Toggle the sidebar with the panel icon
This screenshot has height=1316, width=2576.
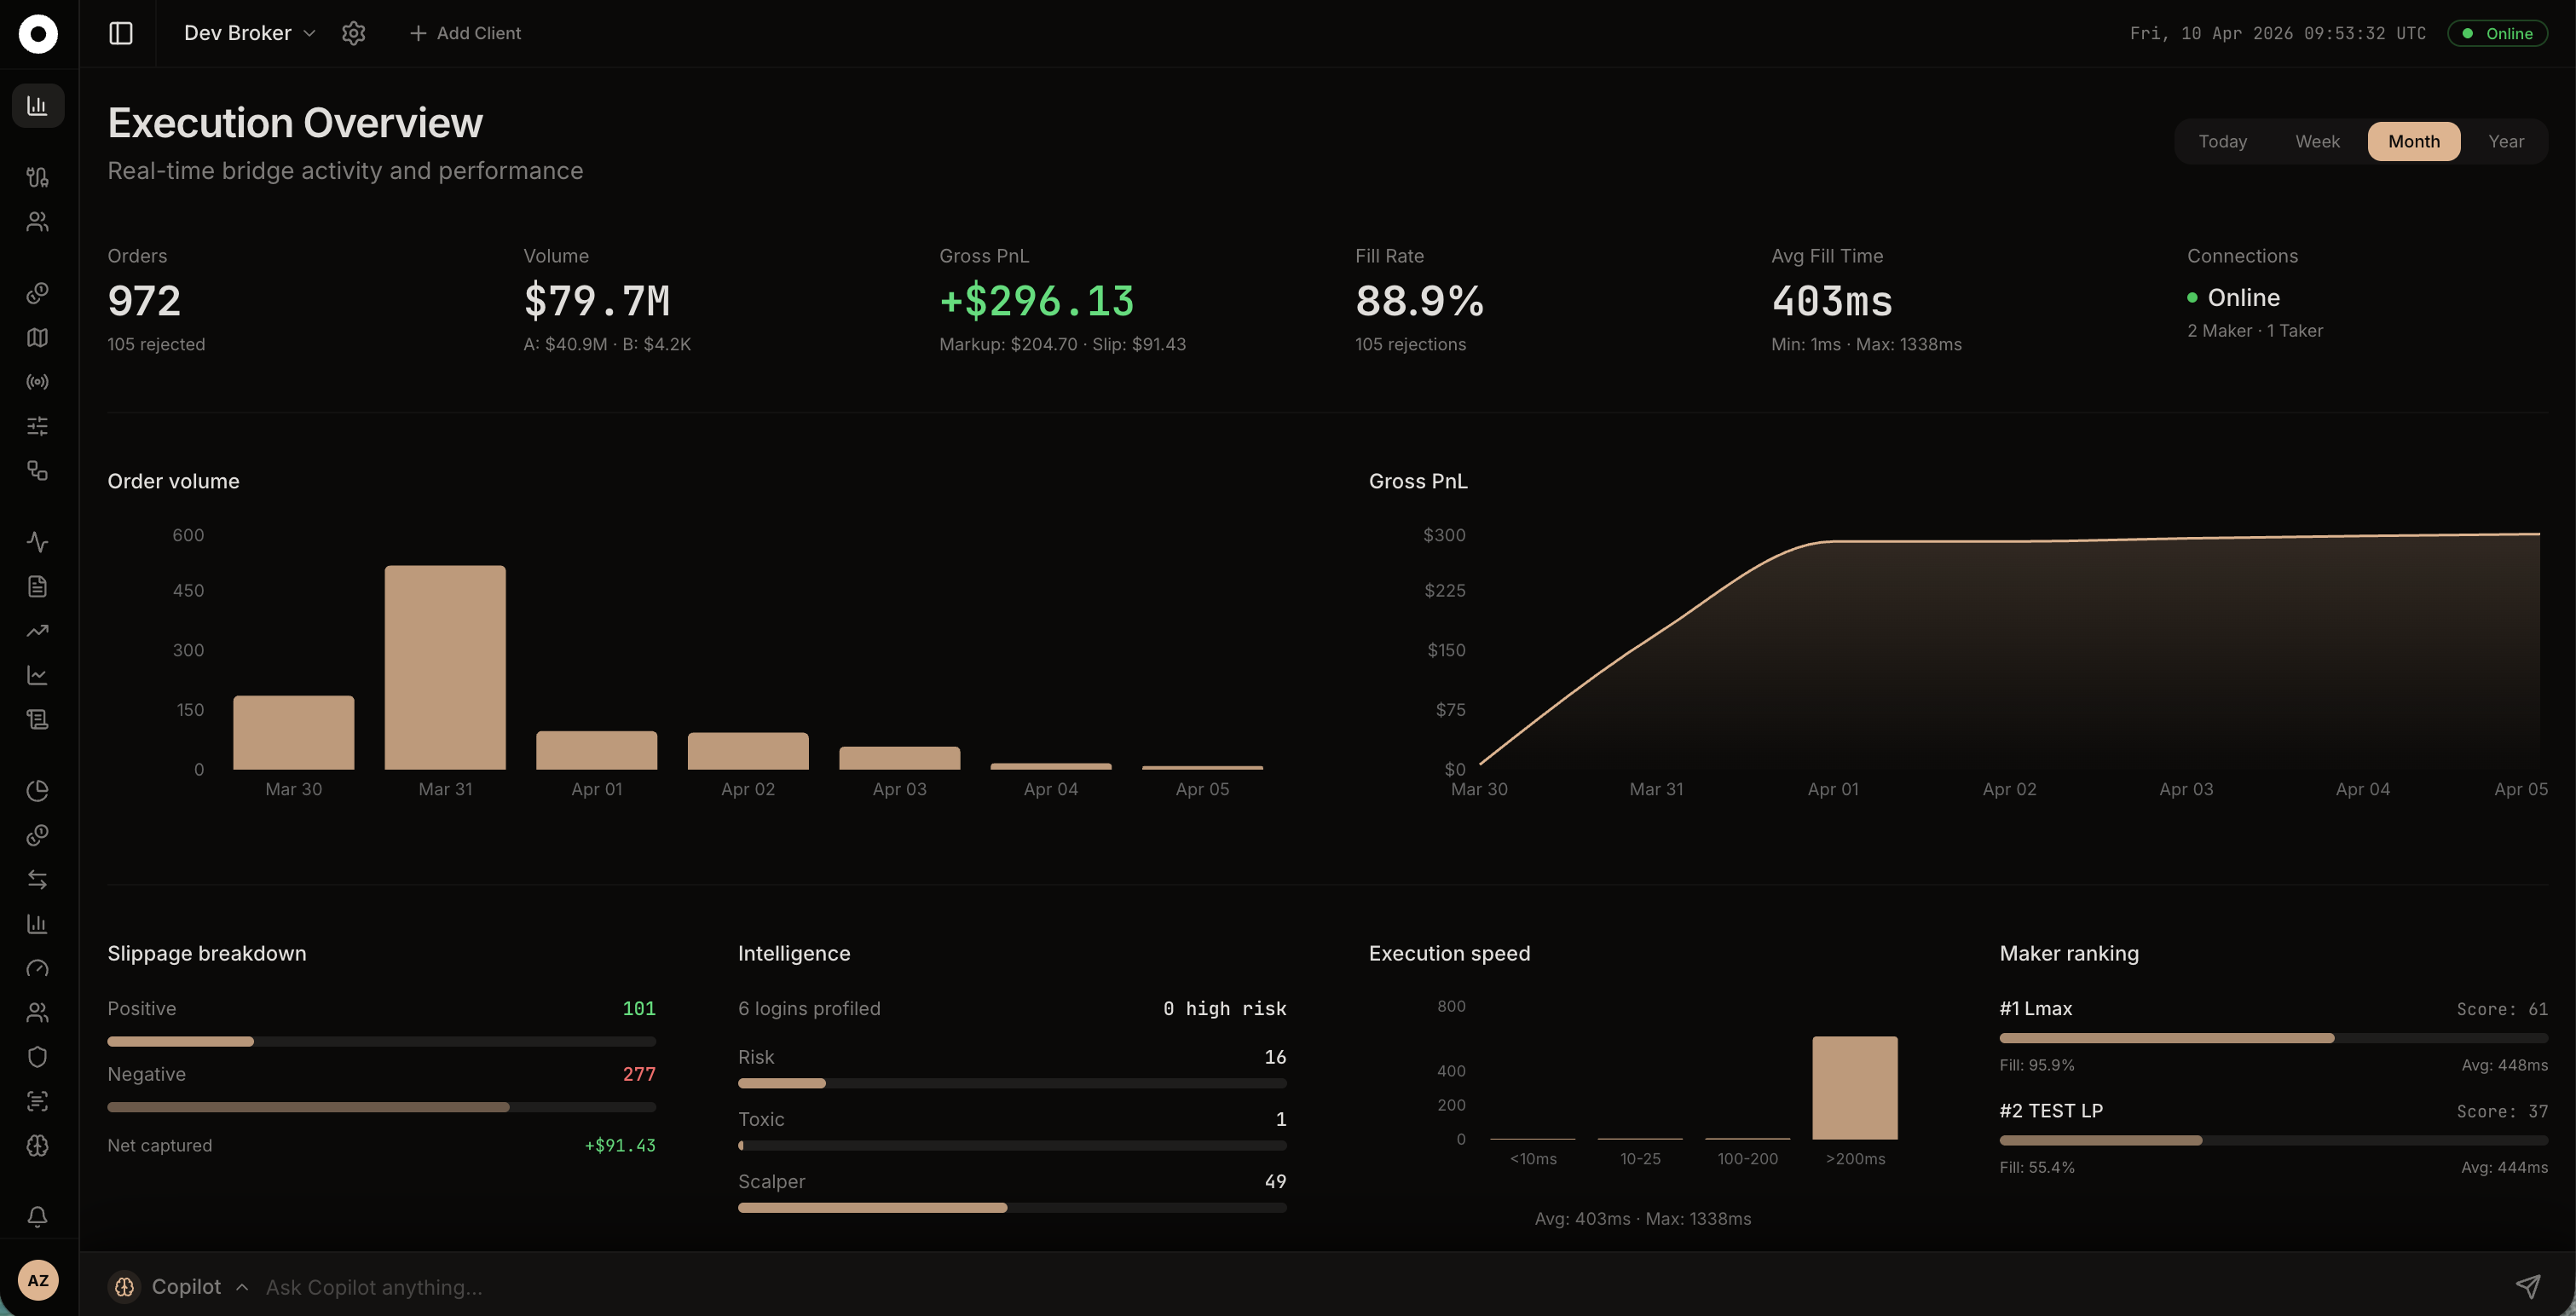tap(120, 33)
